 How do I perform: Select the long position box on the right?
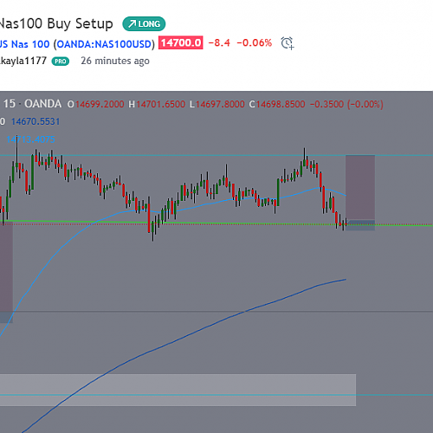(x=360, y=192)
